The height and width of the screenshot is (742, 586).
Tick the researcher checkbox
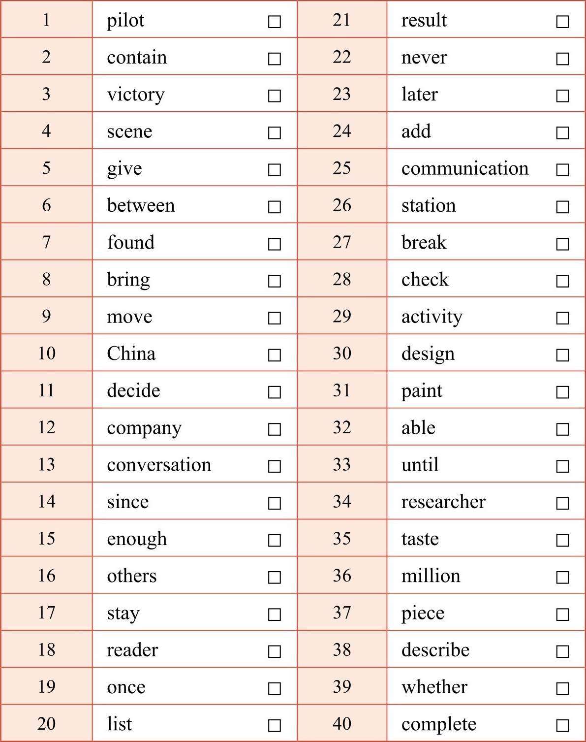(562, 503)
